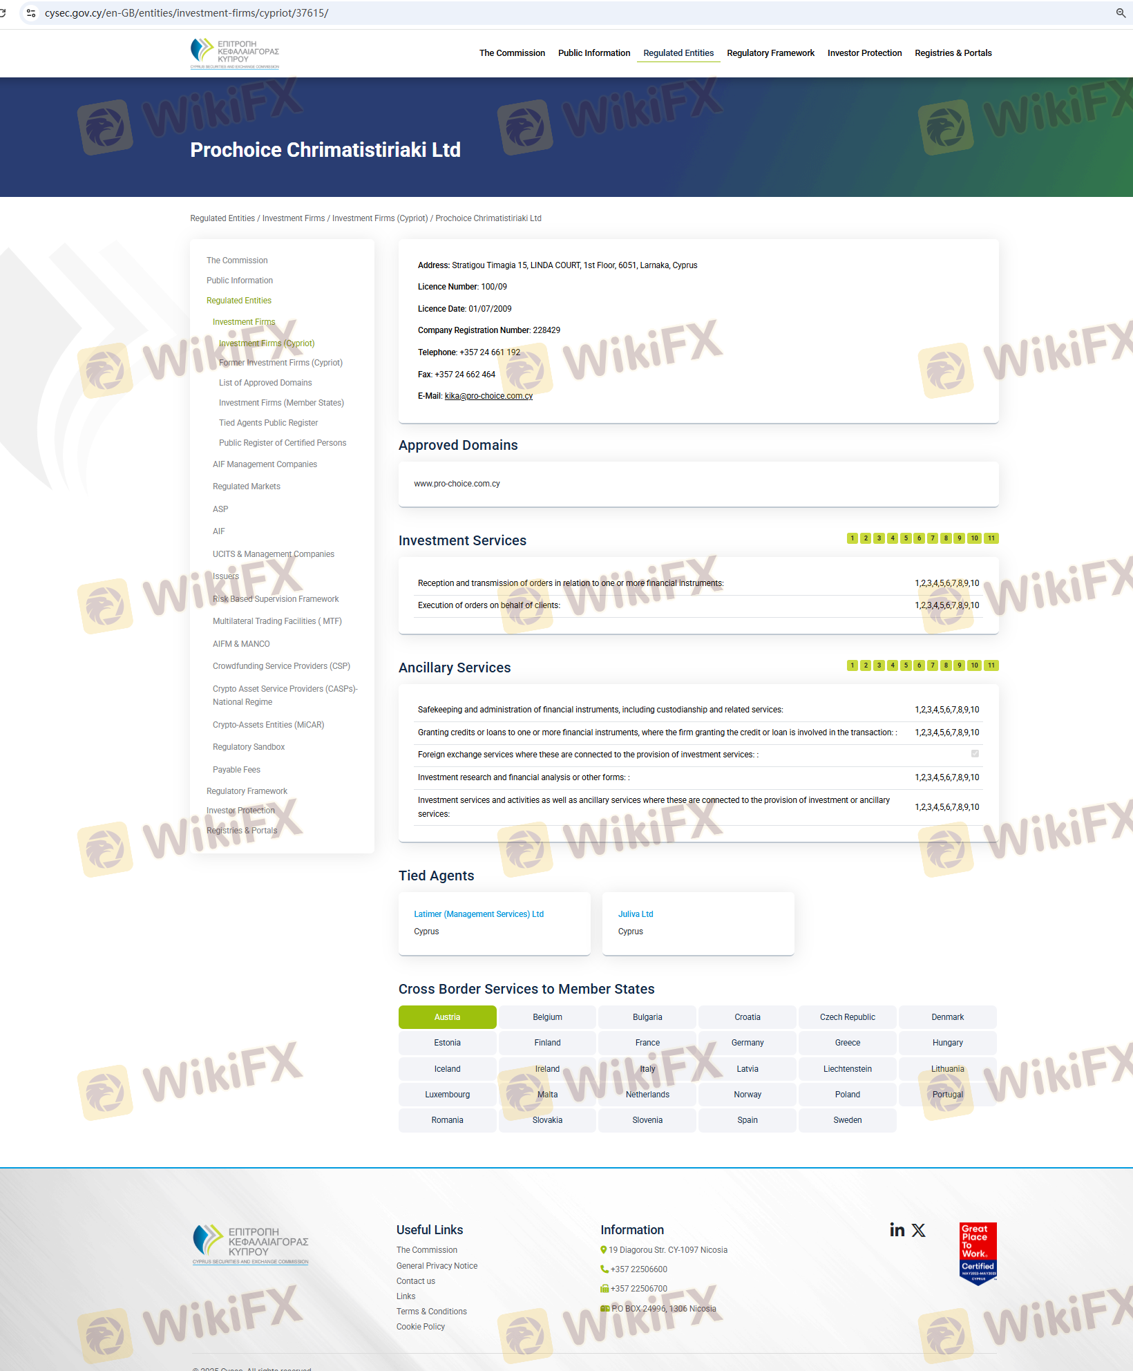
Task: Click the Great Place To Work badge
Action: click(x=978, y=1254)
